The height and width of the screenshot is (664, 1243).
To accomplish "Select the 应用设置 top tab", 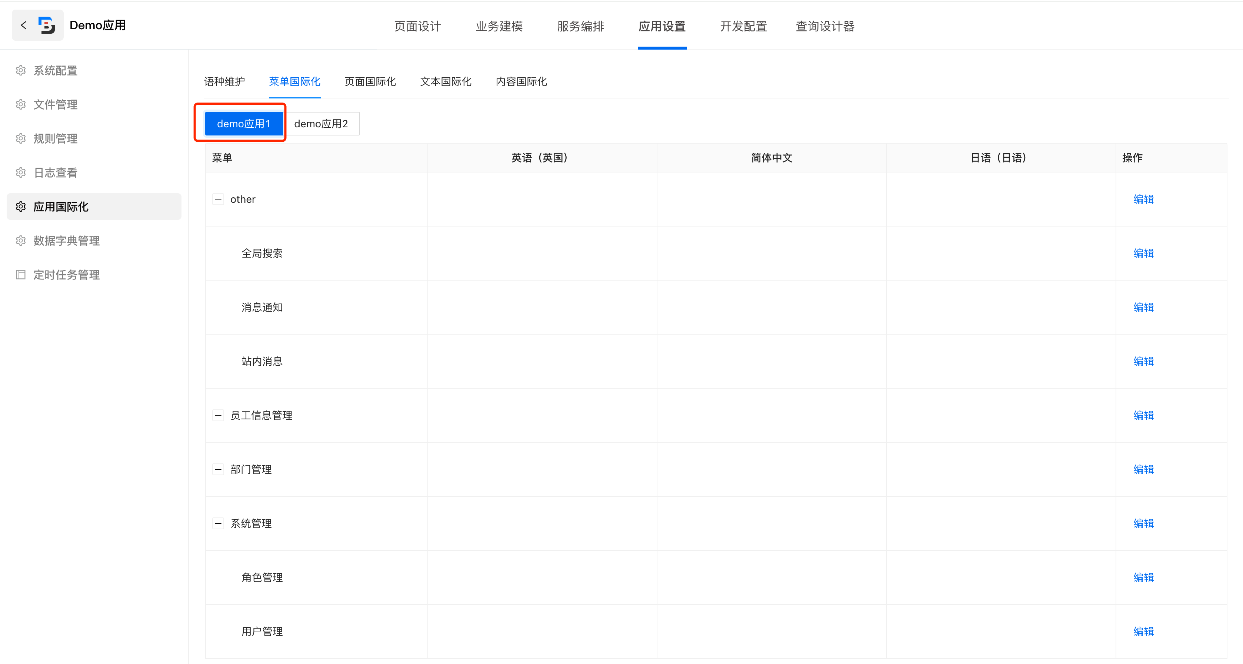I will click(662, 26).
